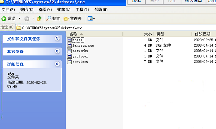Image resolution: width=216 pixels, height=129 pixels.
Task: Select the protocol file icon
Action: pos(70,56)
